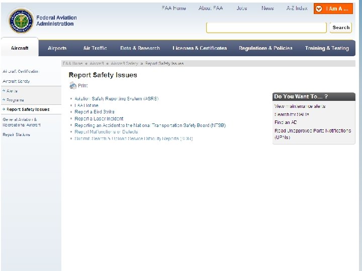Click Aircraft Safety in the breadcrumb
Image resolution: width=362 pixels, height=271 pixels.
[x=124, y=63]
